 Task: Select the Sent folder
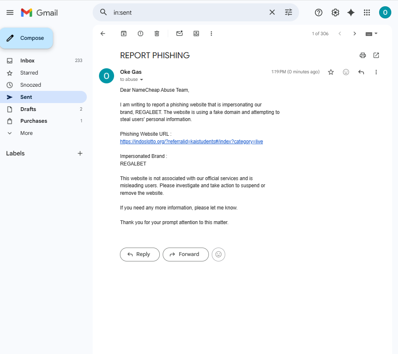tap(43, 97)
